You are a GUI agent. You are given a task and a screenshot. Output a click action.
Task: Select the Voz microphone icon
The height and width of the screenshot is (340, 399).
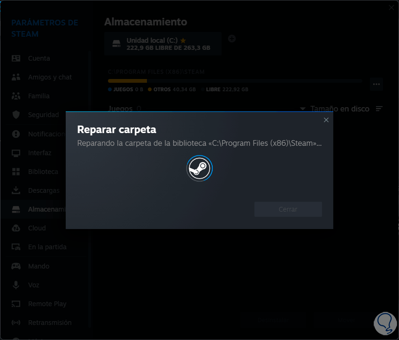pos(16,285)
